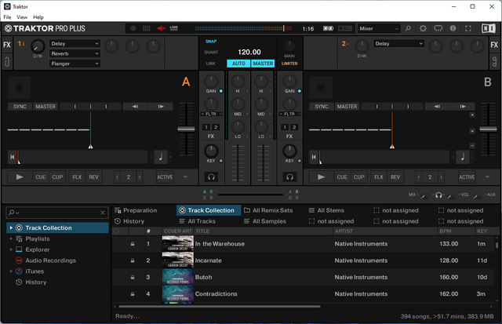The height and width of the screenshot is (324, 502).
Task: Expand the Playlists tree node
Action: click(10, 238)
